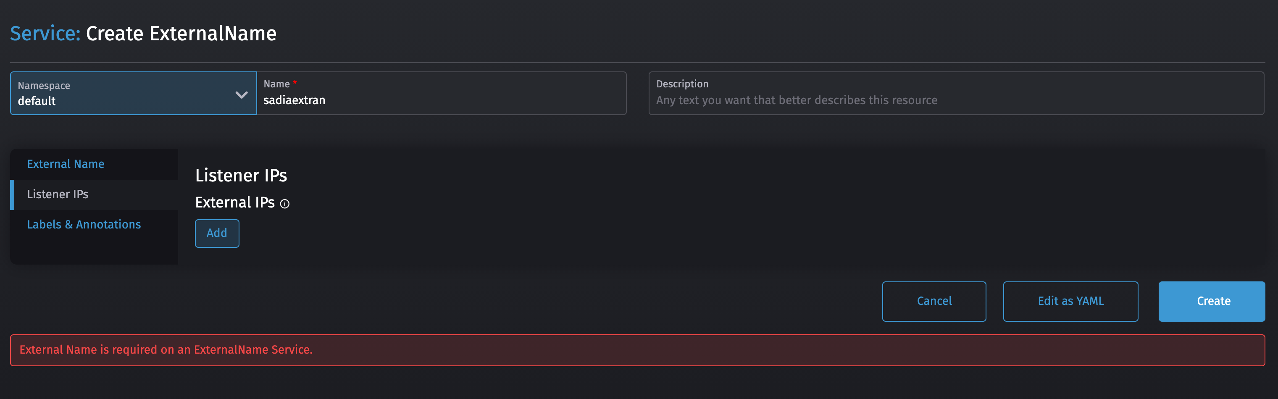The height and width of the screenshot is (399, 1278).
Task: Click Cancel to discard the service
Action: click(934, 301)
